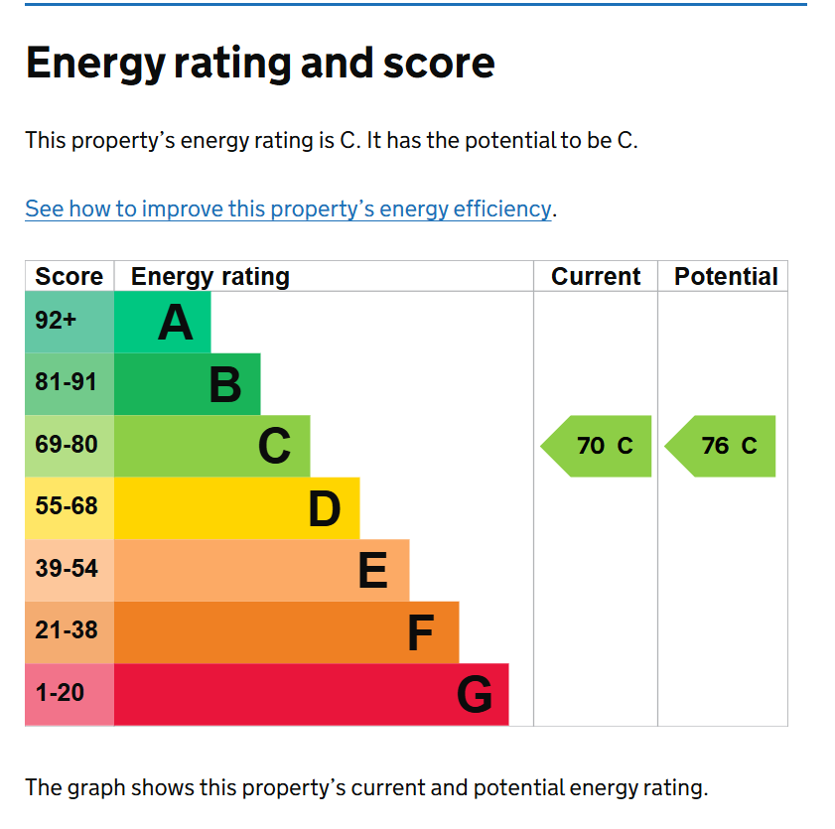Click the 39-54 score cell

(70, 570)
